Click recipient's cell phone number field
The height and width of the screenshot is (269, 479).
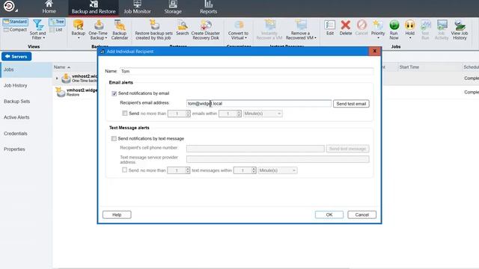tap(255, 149)
